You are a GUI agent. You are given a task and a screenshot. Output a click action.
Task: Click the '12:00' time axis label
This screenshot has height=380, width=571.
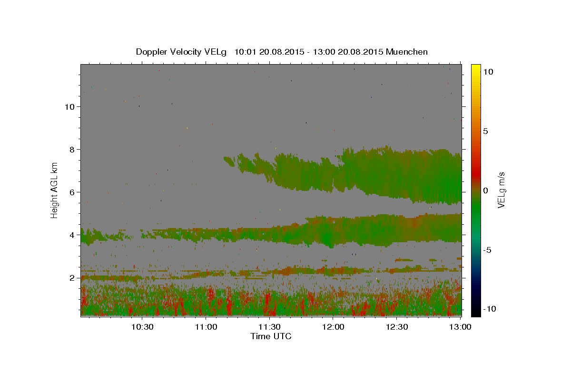click(334, 327)
